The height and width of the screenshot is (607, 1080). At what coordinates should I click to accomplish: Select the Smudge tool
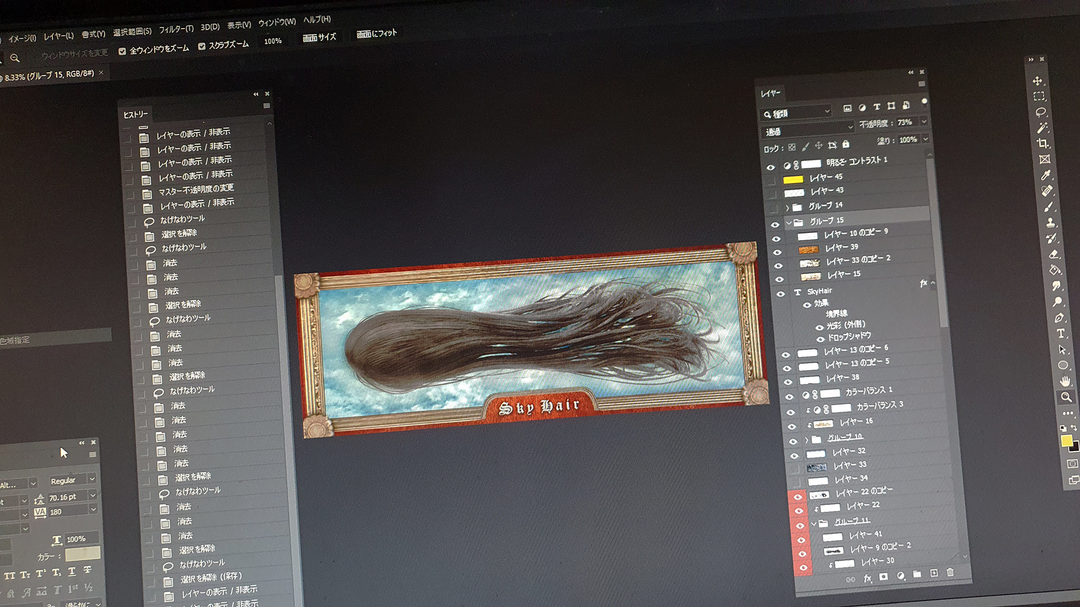pos(1057,286)
